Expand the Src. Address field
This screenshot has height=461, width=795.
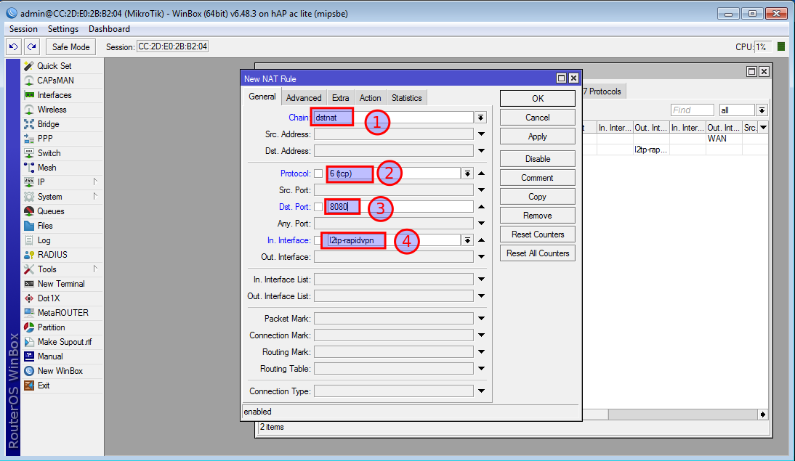(x=481, y=134)
